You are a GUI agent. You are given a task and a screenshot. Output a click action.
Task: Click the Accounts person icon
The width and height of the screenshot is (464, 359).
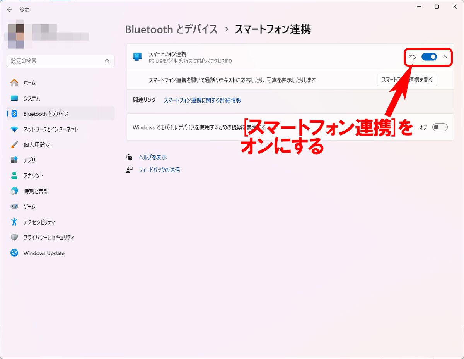click(x=14, y=175)
